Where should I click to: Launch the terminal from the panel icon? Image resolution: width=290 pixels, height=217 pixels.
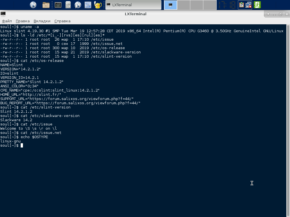coord(58,5)
